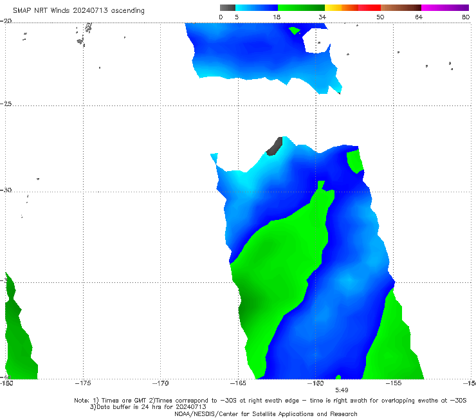Click the NOAA/NESDIS credit line
The width and height of the screenshot is (476, 418).
(266, 413)
